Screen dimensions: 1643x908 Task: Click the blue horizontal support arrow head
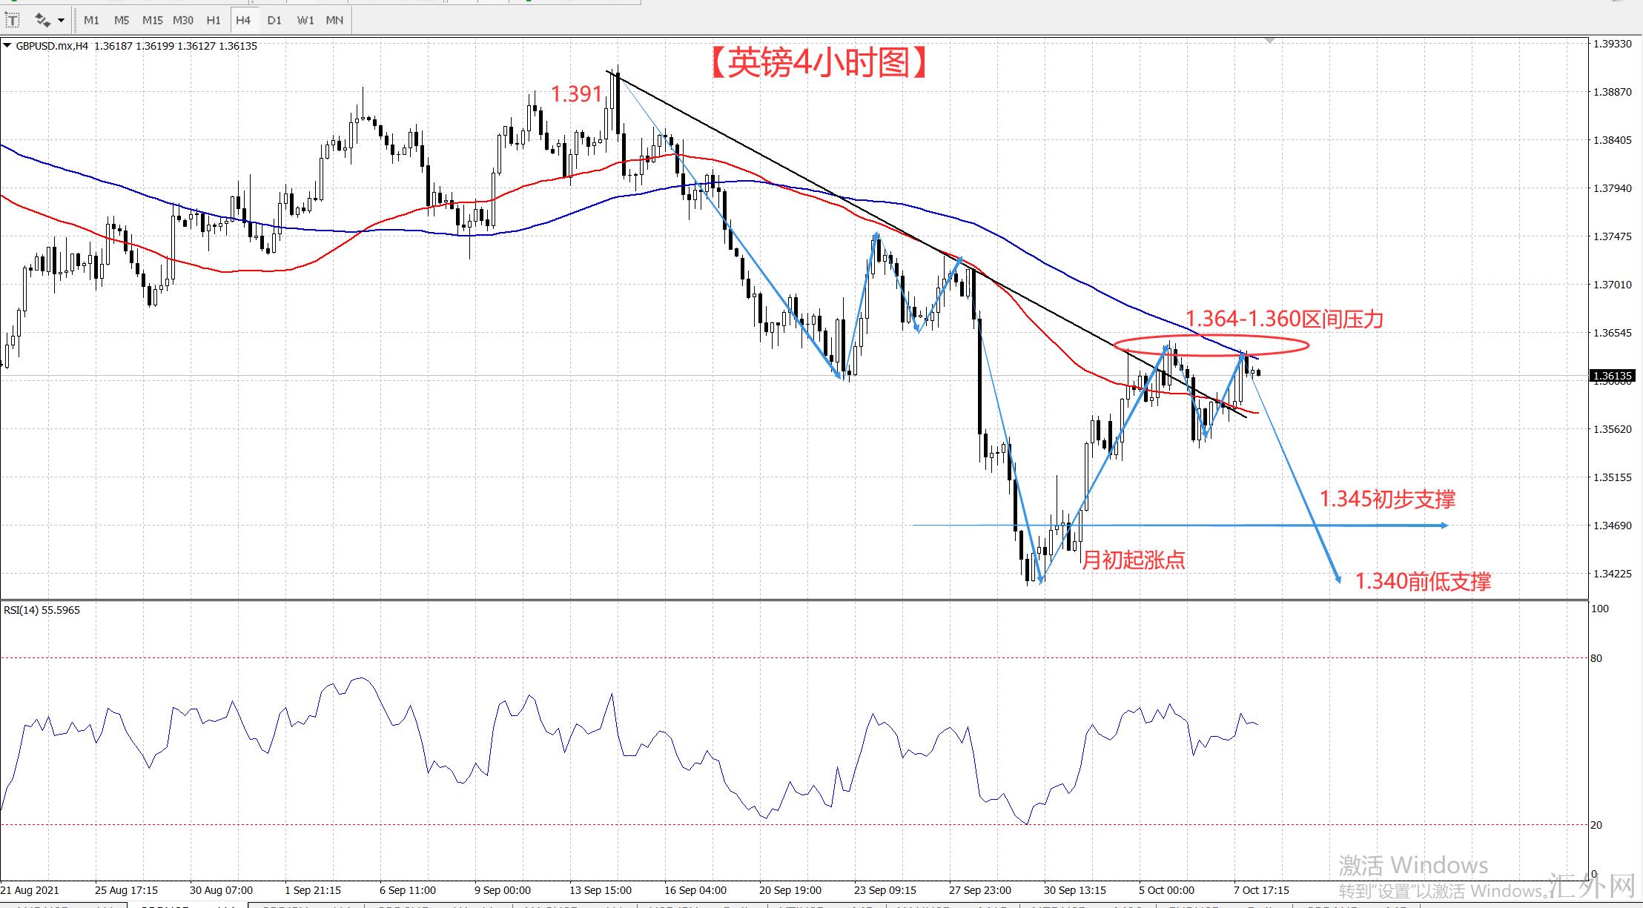[x=1444, y=526]
